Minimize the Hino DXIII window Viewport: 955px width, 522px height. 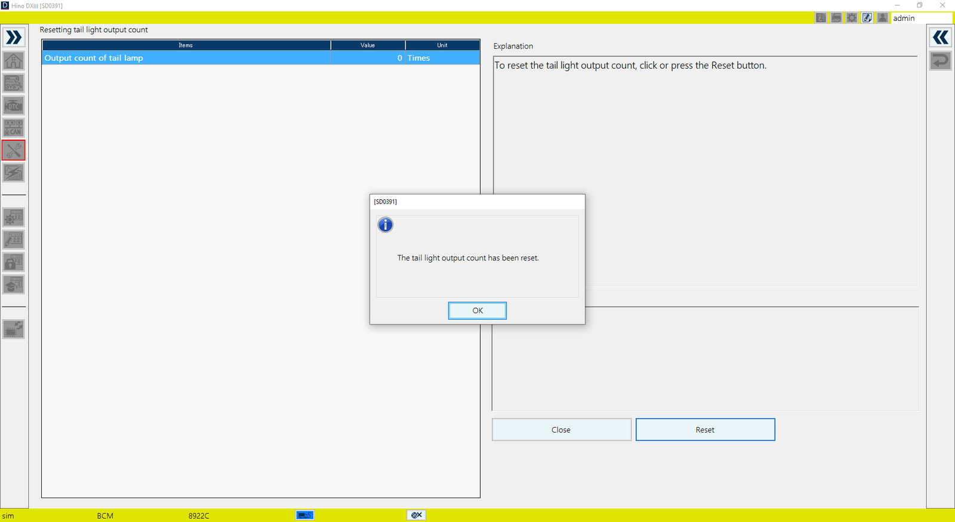click(897, 5)
